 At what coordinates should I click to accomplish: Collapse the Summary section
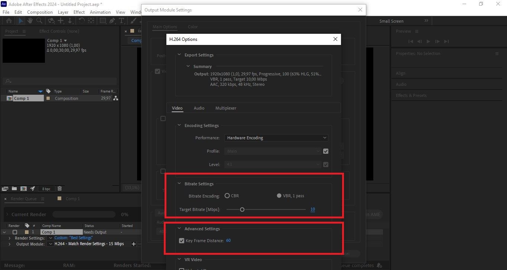click(188, 66)
